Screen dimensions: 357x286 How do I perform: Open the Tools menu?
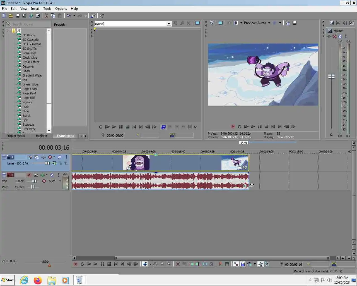[x=47, y=9]
